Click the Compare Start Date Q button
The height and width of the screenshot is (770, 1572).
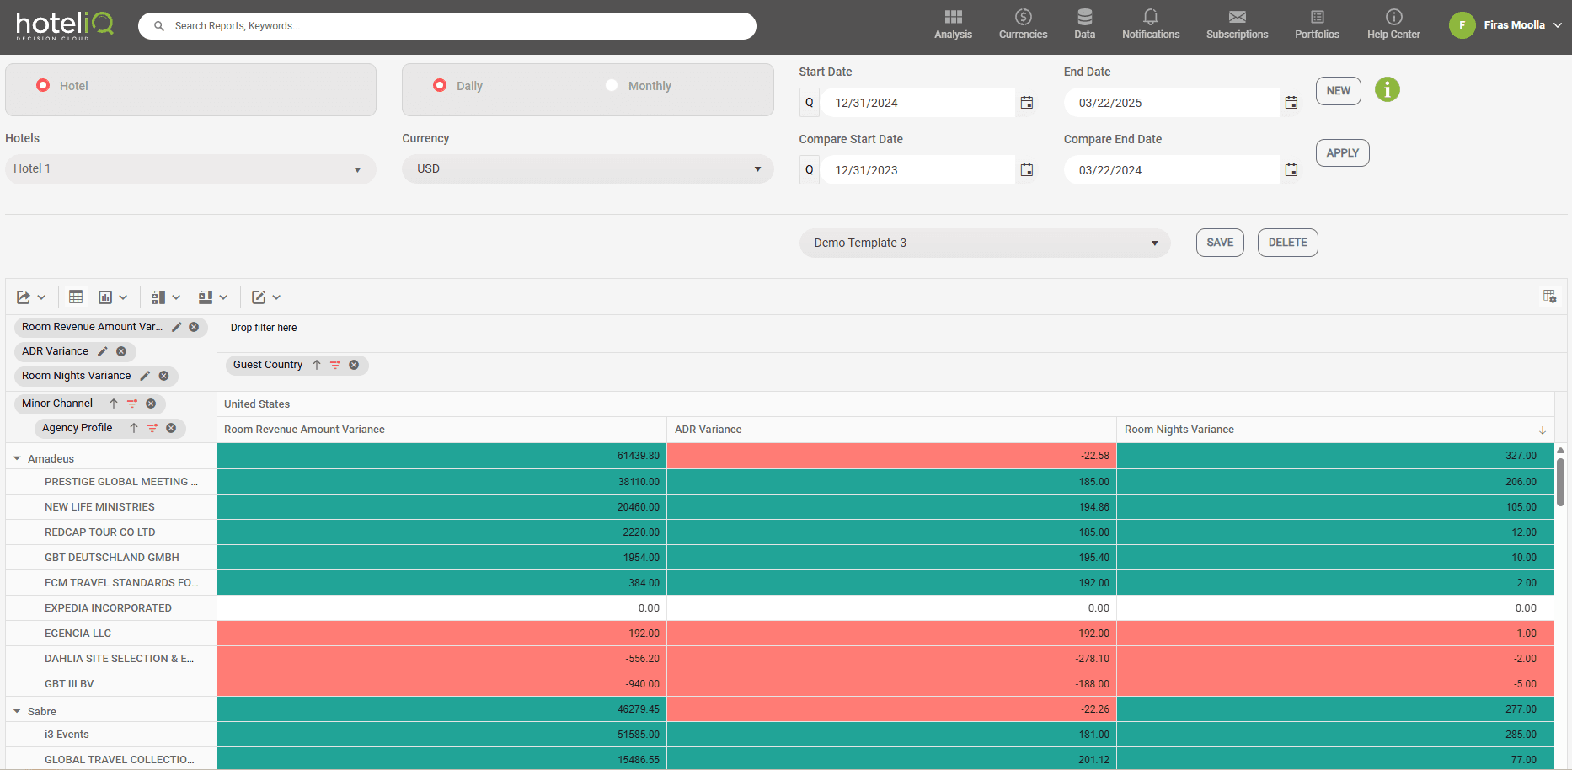point(810,170)
